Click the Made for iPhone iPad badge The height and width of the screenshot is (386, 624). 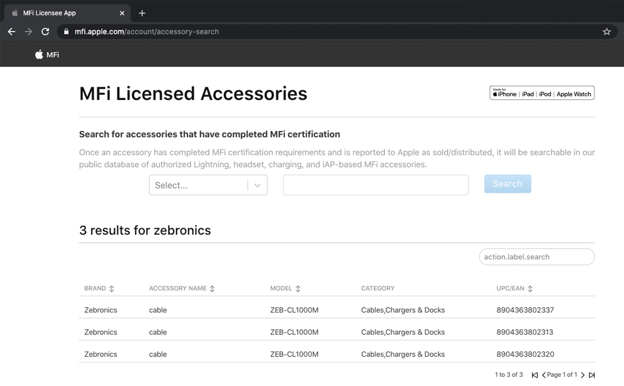click(x=542, y=93)
